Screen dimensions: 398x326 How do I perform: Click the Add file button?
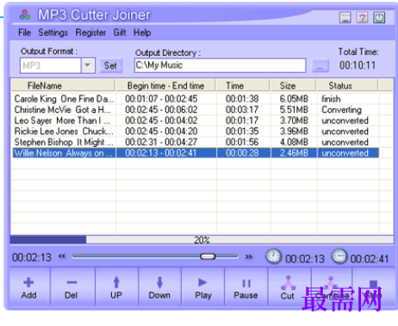click(x=29, y=286)
